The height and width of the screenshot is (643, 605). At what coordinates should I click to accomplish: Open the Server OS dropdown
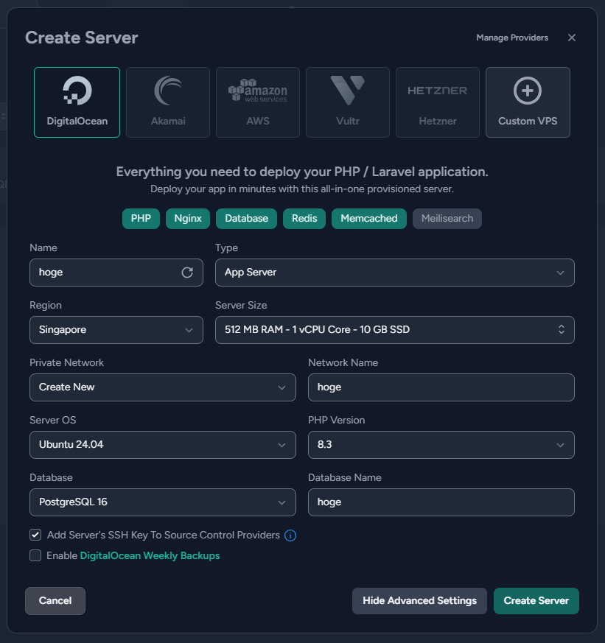[x=162, y=445]
